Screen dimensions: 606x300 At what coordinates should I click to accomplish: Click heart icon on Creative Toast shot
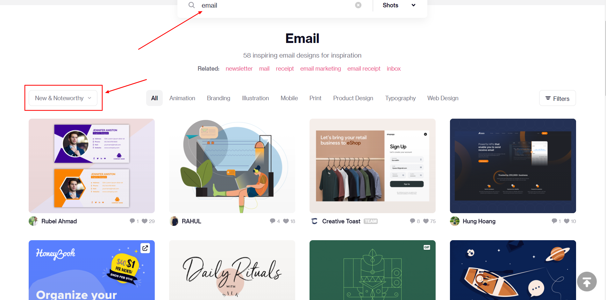pos(426,221)
